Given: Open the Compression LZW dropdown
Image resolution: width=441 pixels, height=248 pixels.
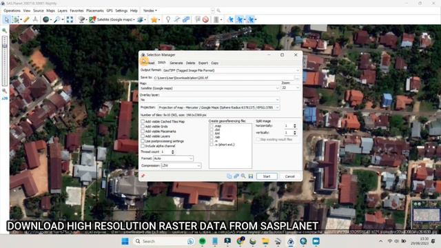Looking at the screenshot, I should point(181,165).
